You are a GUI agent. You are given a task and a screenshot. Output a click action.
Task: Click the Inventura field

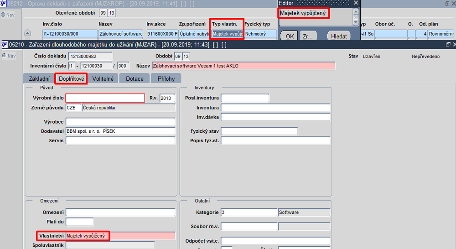(275, 108)
